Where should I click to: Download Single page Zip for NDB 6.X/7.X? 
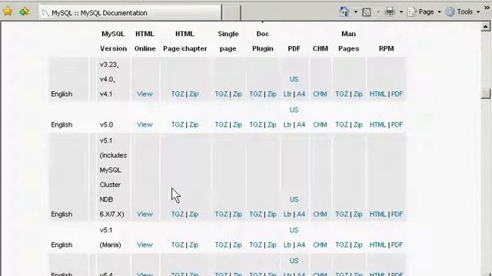pos(238,214)
